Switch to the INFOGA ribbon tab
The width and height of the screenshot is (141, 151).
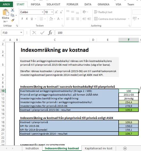(x=35, y=4)
